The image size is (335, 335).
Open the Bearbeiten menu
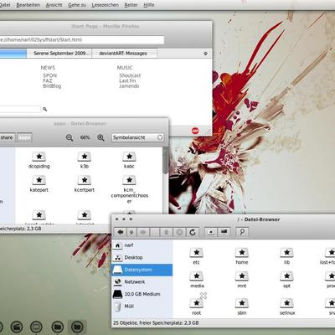(x=28, y=5)
